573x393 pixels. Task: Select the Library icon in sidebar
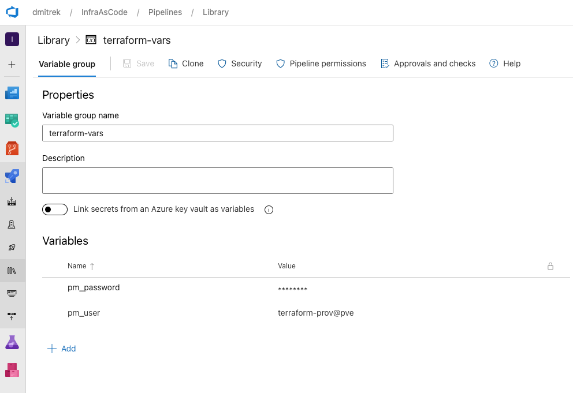click(12, 270)
